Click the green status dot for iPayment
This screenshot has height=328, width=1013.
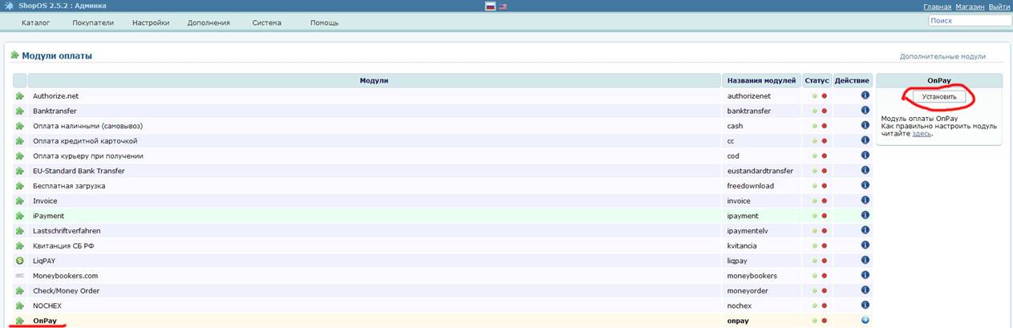pos(815,216)
